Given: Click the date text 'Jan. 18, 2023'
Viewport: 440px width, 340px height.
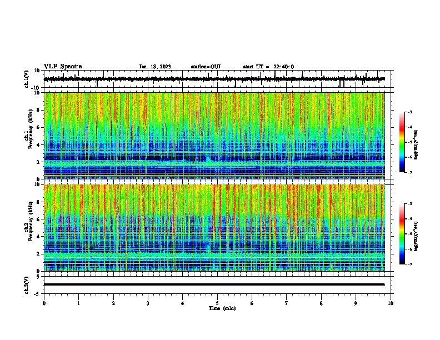Looking at the screenshot, I should click(155, 67).
